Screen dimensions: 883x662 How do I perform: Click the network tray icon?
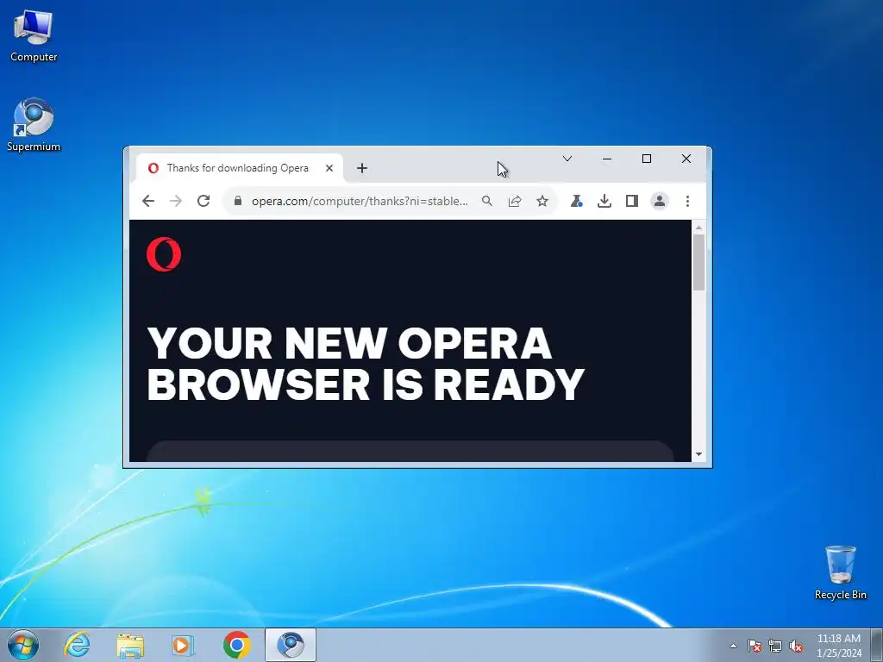pos(775,646)
